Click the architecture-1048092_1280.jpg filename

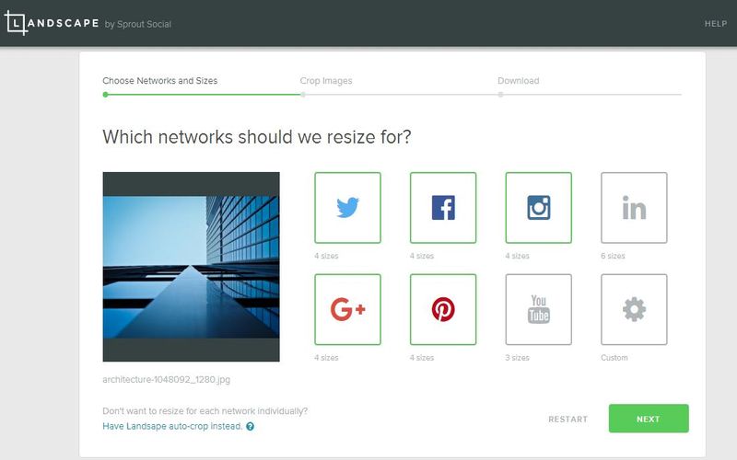tap(167, 379)
